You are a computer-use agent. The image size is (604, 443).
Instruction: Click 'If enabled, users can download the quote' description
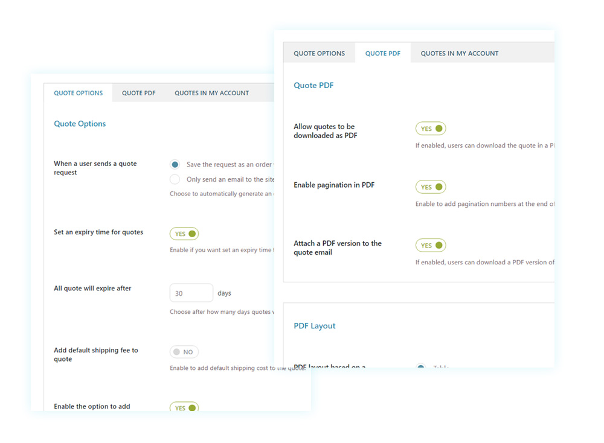pyautogui.click(x=485, y=145)
